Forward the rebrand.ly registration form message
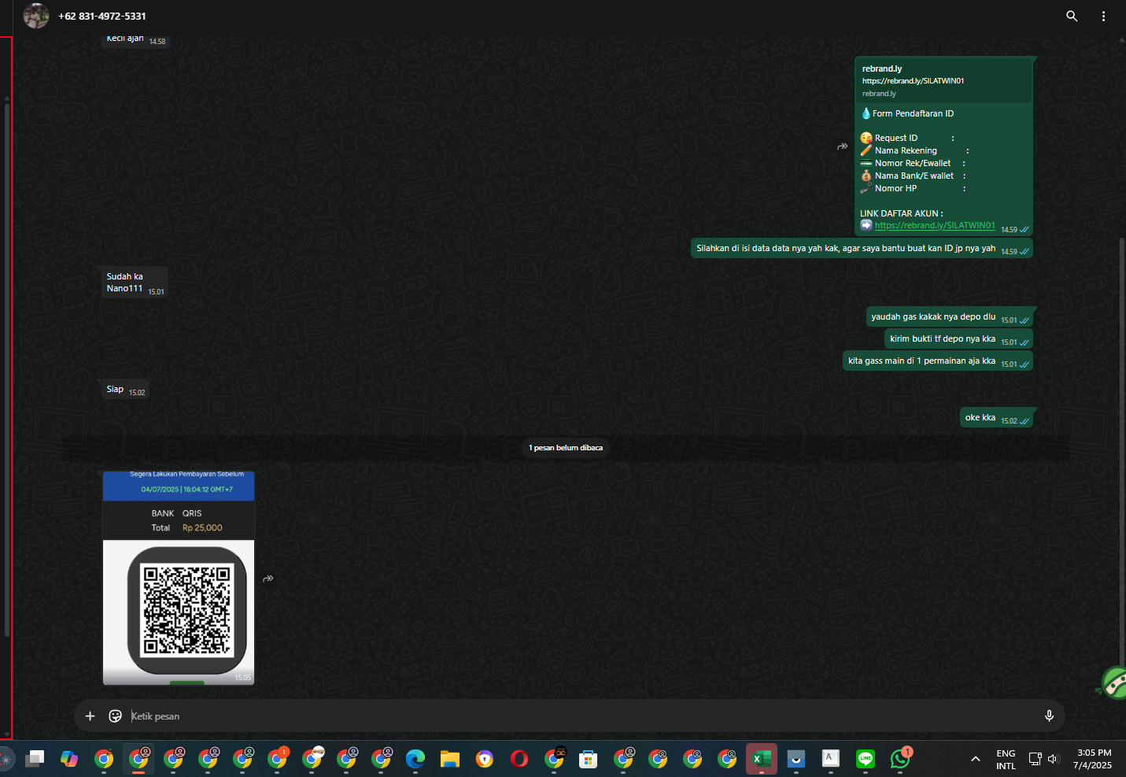This screenshot has height=777, width=1126. (x=843, y=146)
